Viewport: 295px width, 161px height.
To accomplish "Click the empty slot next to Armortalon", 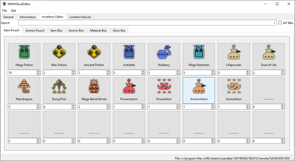I will (x=269, y=90).
